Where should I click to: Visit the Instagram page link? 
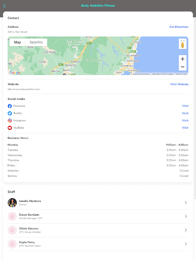pos(185,120)
